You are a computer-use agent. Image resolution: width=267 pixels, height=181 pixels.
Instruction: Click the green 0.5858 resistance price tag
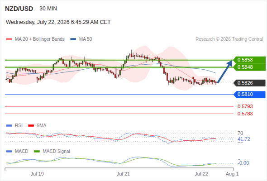249,60
